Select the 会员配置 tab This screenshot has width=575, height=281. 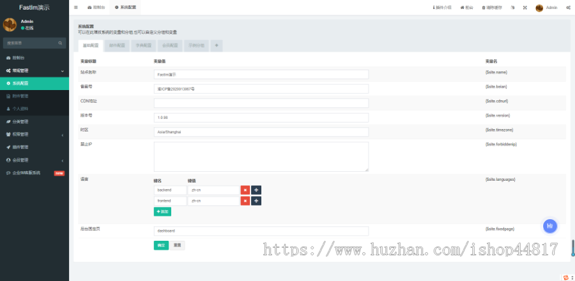tap(170, 46)
